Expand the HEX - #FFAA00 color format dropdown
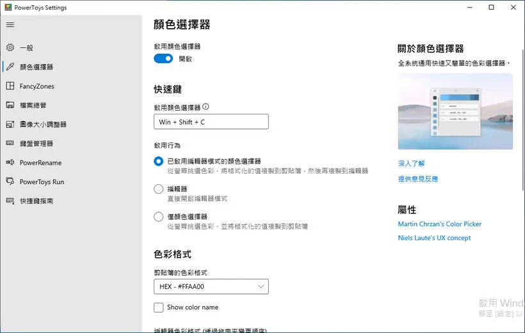 pos(211,286)
